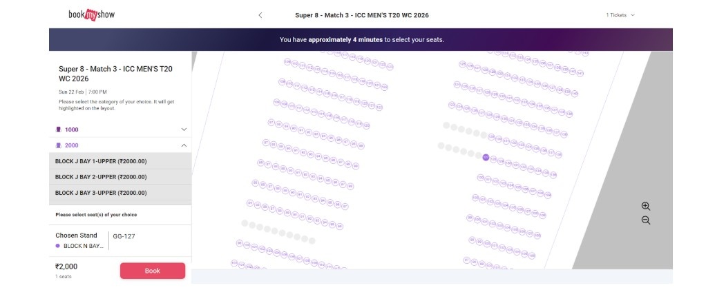Open the BookMyShow logo home link
Viewport: 706px width, 292px height.
tap(90, 14)
